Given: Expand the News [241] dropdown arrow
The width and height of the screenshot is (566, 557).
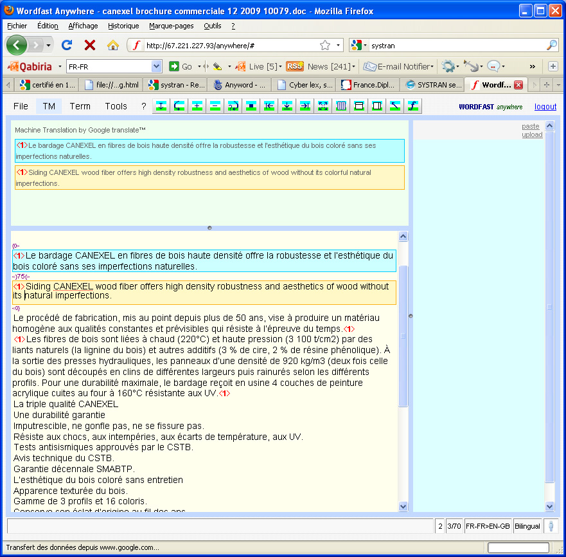Looking at the screenshot, I should (353, 67).
